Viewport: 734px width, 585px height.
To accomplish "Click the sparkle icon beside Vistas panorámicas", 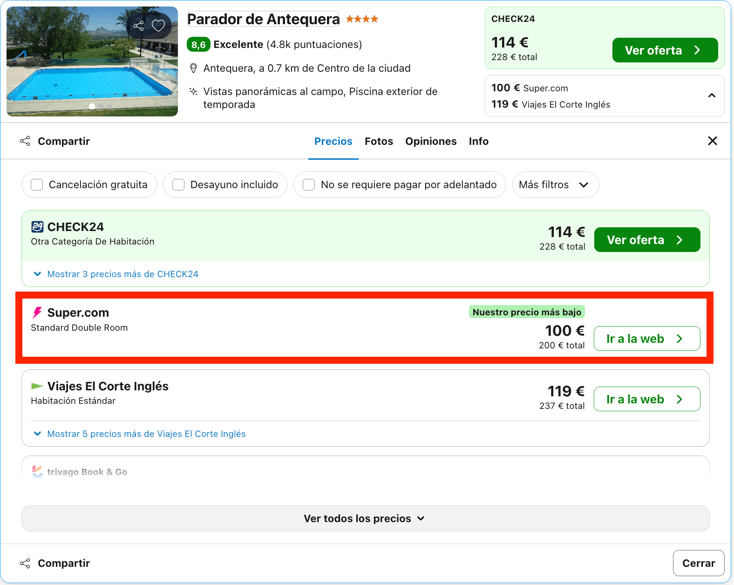I will tap(193, 91).
